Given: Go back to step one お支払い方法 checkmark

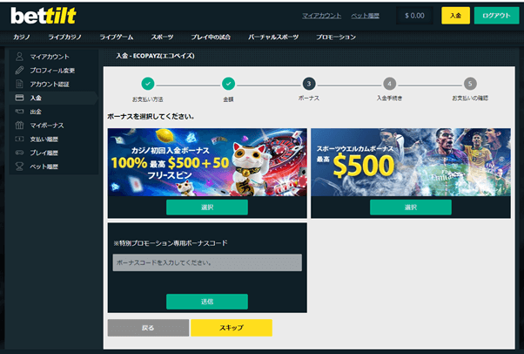Looking at the screenshot, I should click(x=148, y=84).
